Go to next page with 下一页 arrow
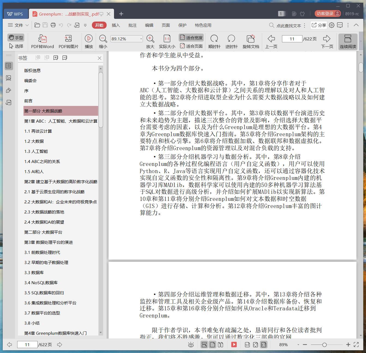 (327, 41)
